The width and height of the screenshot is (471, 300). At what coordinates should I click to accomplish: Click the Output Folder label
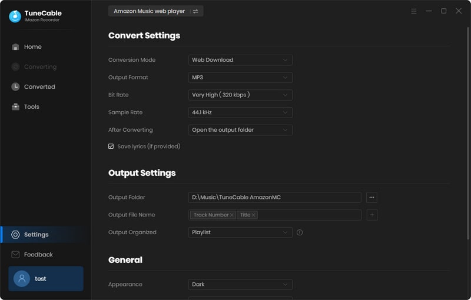click(127, 198)
